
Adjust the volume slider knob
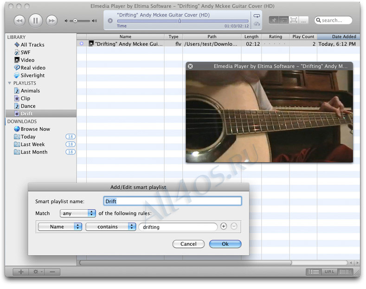pos(75,21)
